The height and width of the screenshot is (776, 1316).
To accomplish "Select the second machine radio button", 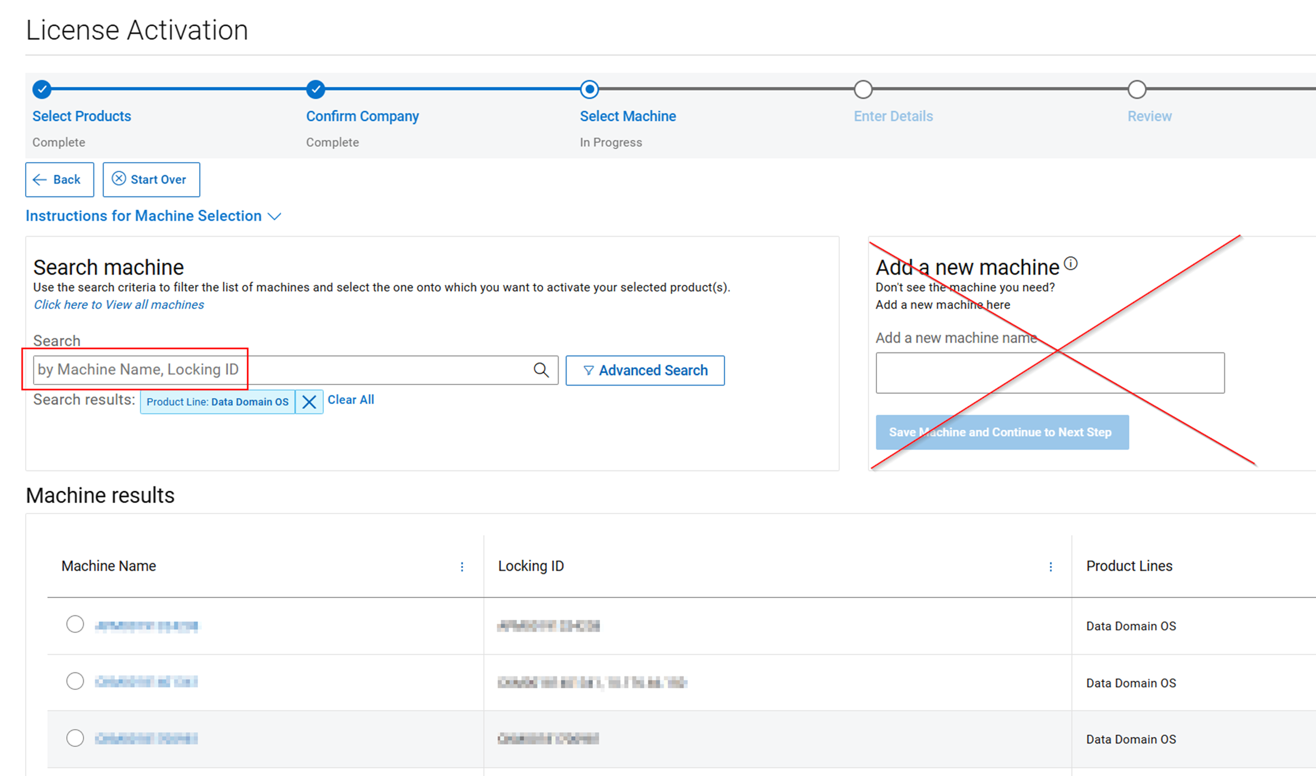I will 75,681.
